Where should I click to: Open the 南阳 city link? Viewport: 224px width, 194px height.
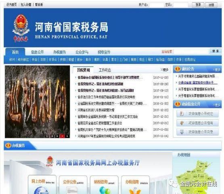coord(134,59)
